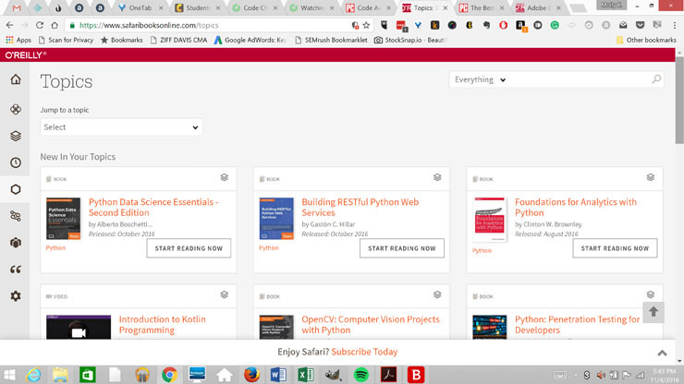Open the Python topic tag under Foundations for Analytics
684x384 pixels.
click(482, 251)
